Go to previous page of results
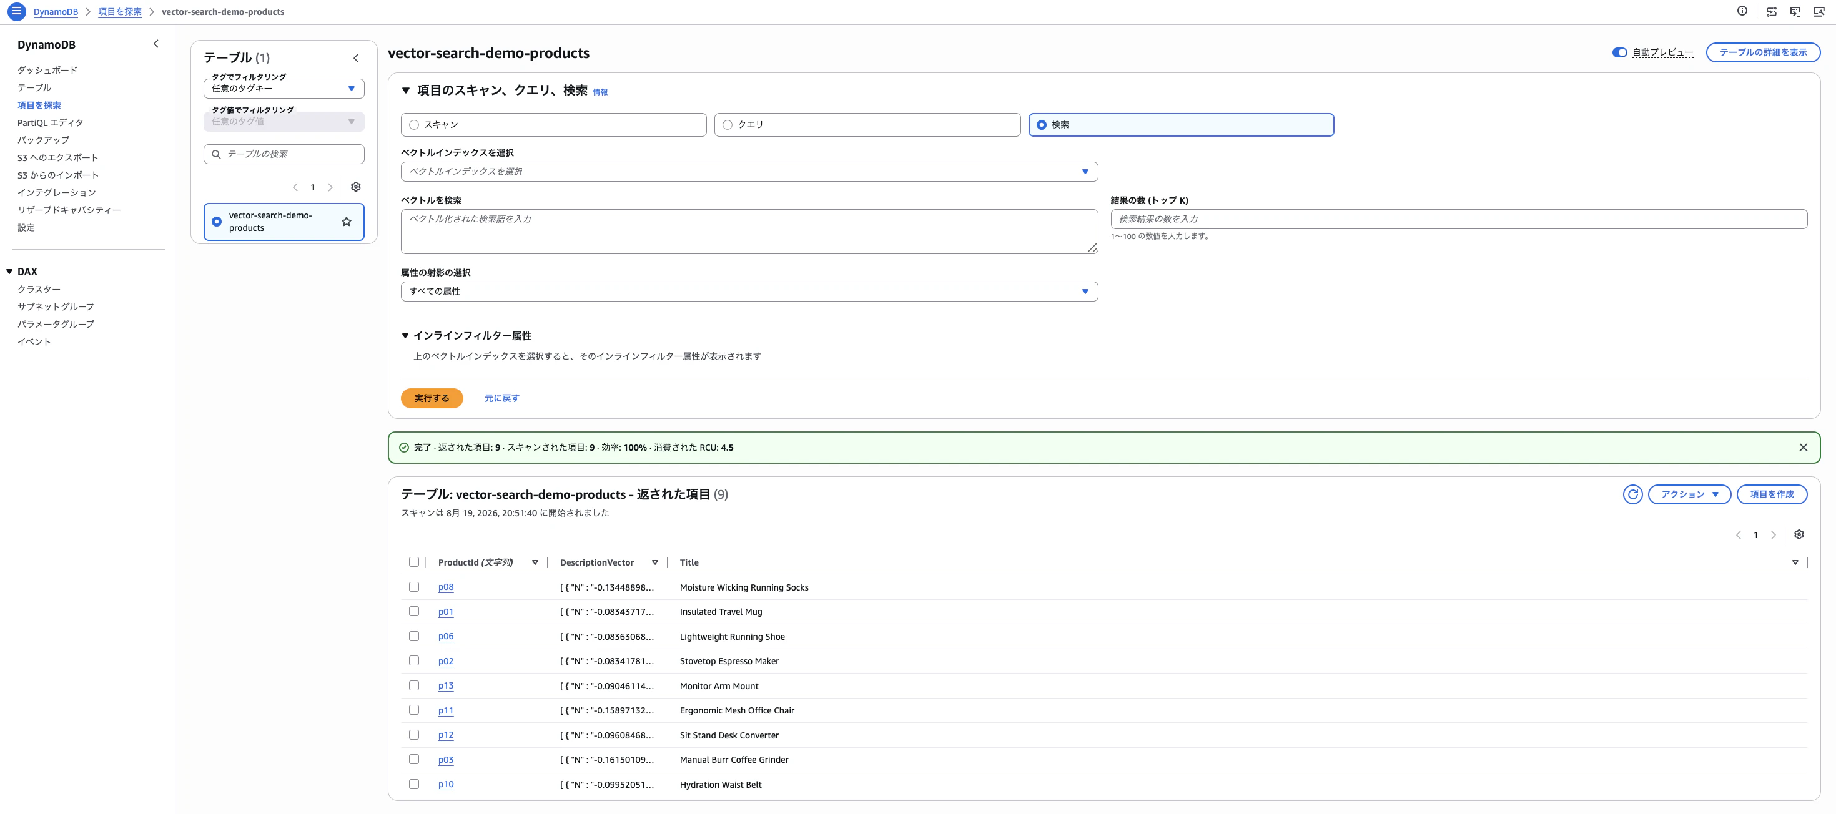Viewport: 1836px width, 814px height. point(1739,535)
